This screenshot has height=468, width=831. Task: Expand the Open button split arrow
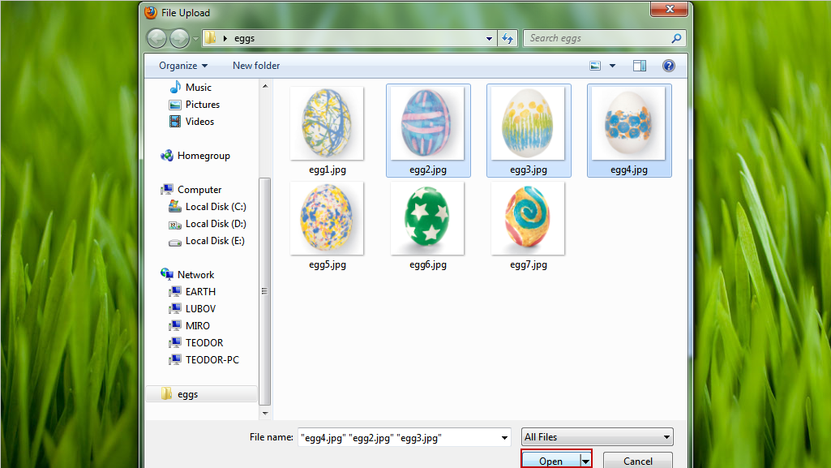click(585, 462)
